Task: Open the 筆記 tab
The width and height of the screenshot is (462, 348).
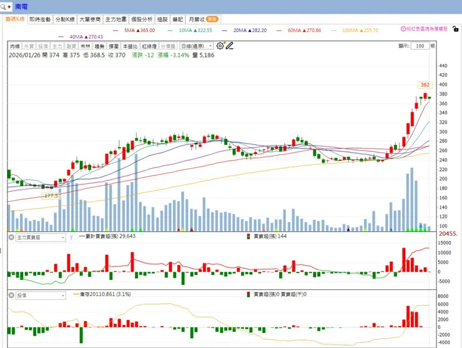Action: coord(178,19)
